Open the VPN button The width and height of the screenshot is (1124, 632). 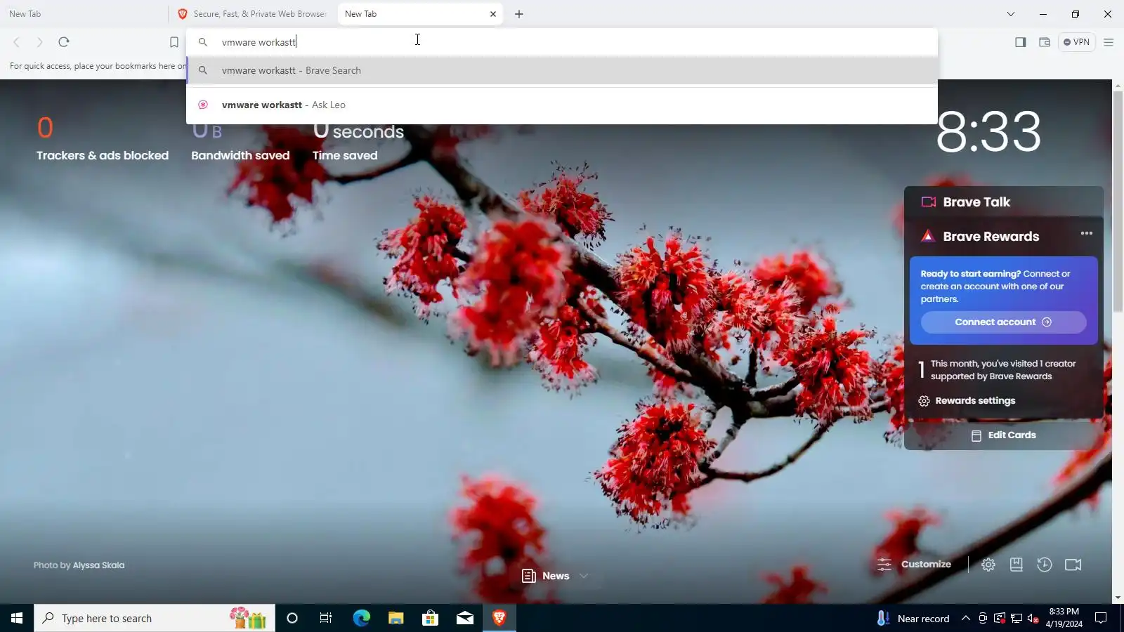pyautogui.click(x=1077, y=42)
